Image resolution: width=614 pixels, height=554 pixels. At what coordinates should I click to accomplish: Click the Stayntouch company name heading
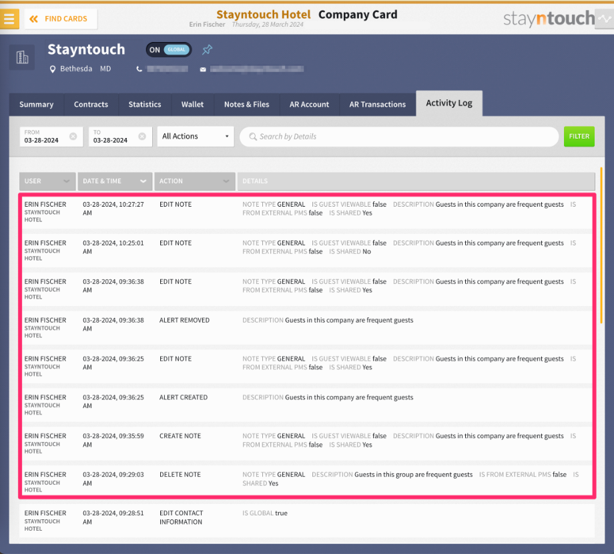tap(86, 50)
